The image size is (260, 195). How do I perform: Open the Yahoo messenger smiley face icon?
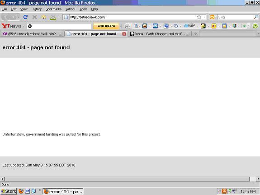point(145,26)
